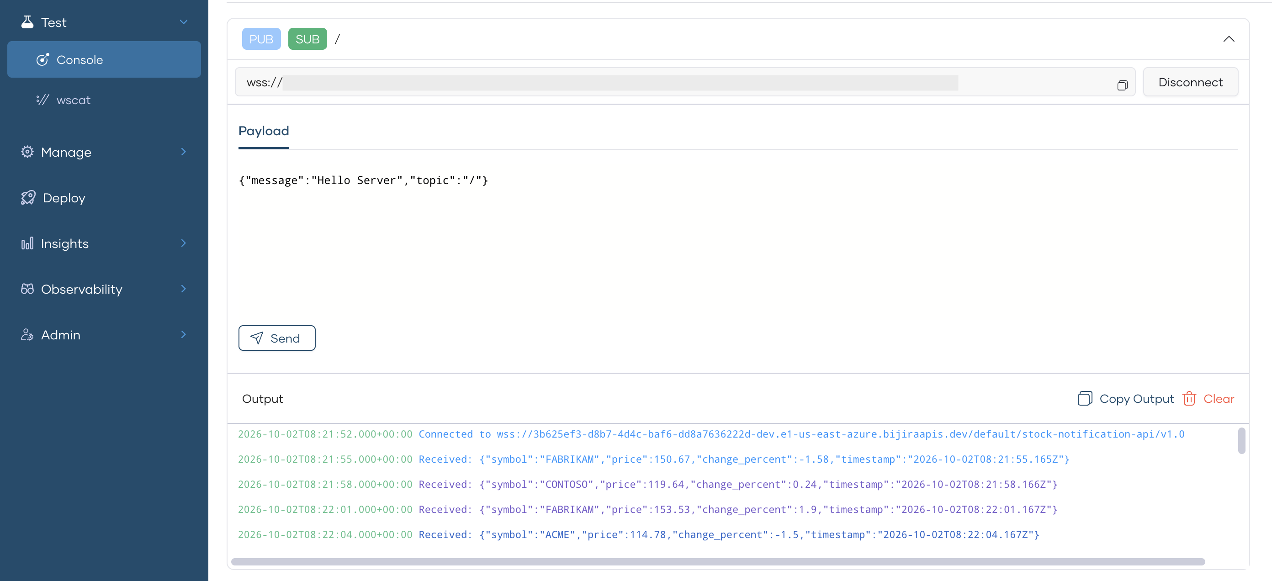1272x581 pixels.
Task: Click the wscat icon in sidebar
Action: pyautogui.click(x=43, y=100)
